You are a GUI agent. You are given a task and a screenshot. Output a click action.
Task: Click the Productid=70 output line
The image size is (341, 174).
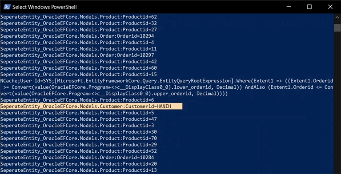click(79, 138)
